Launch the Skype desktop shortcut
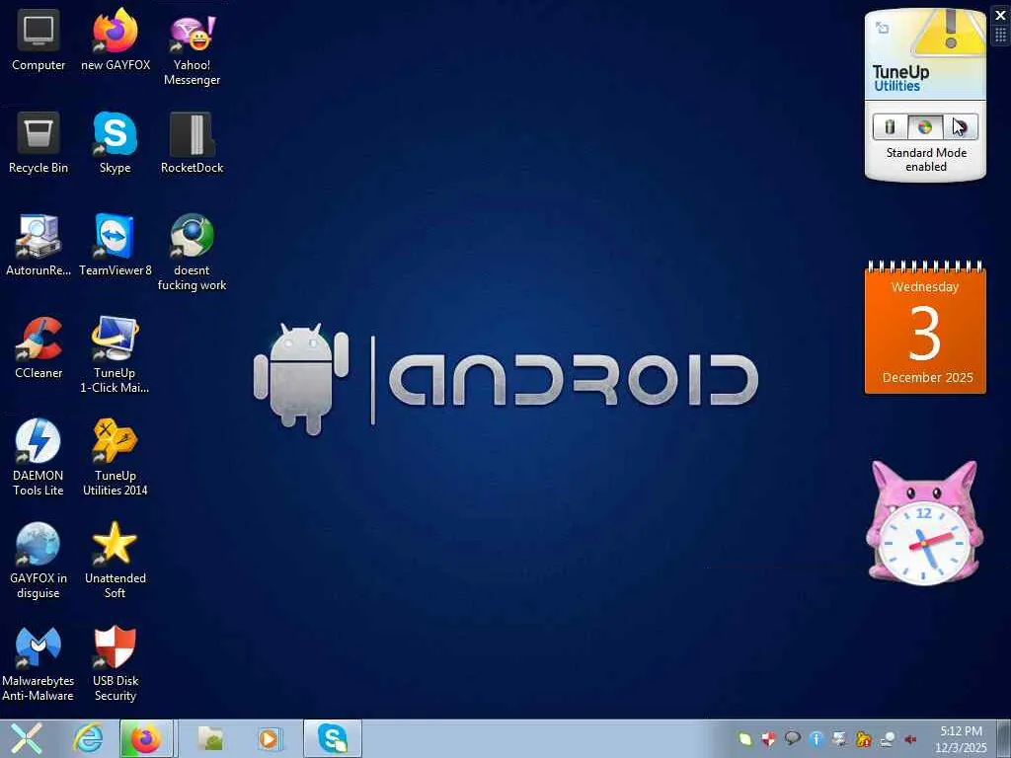This screenshot has width=1011, height=758. pyautogui.click(x=116, y=143)
